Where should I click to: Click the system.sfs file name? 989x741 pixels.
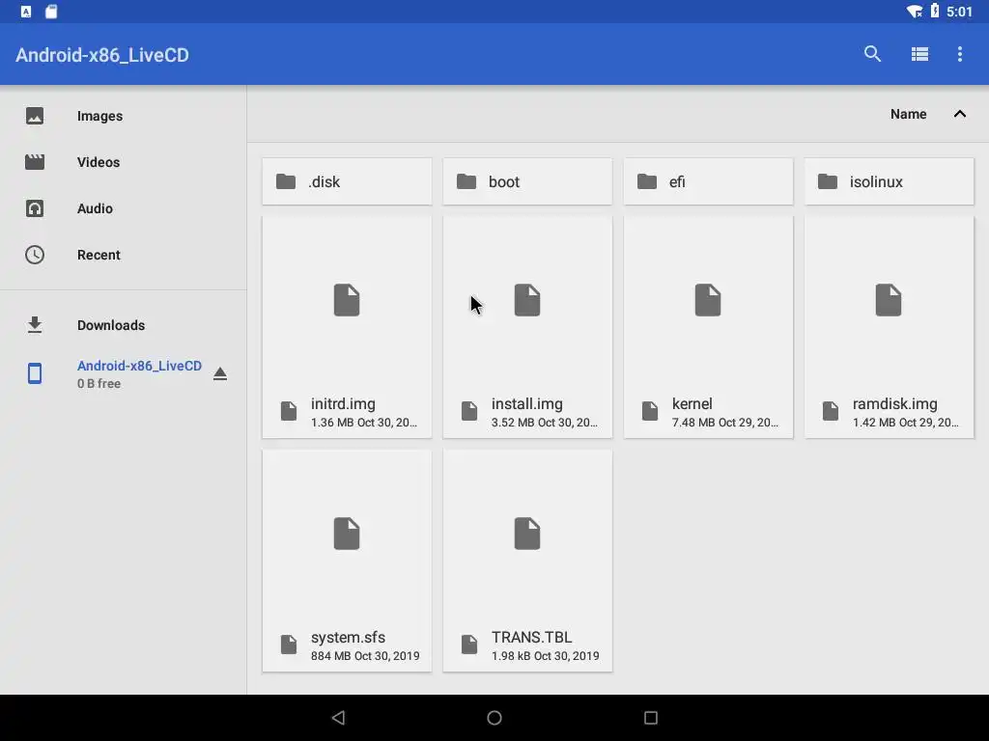pos(348,637)
